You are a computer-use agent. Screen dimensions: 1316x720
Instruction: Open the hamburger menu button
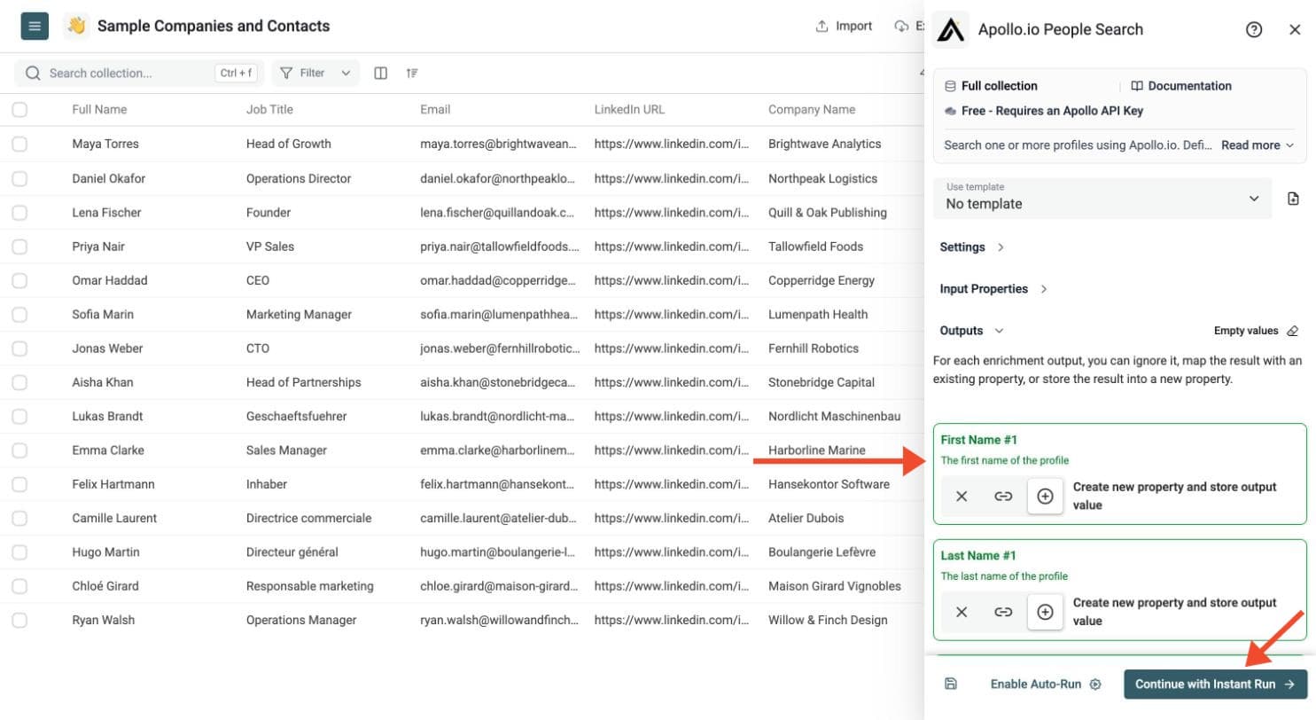pyautogui.click(x=34, y=26)
